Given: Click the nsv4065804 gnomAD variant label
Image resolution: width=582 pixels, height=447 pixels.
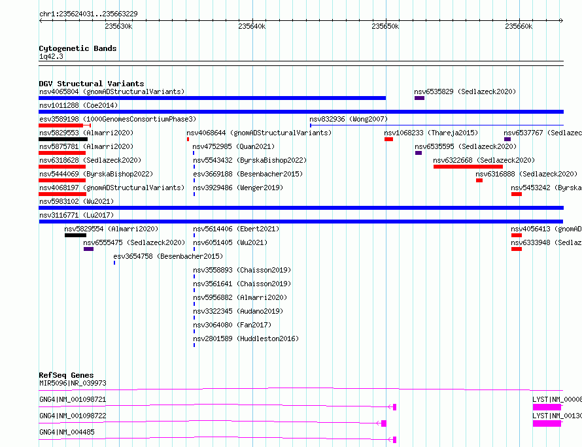Looking at the screenshot, I should point(112,91).
